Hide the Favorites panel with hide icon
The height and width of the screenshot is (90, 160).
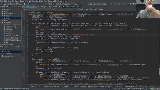21,47
